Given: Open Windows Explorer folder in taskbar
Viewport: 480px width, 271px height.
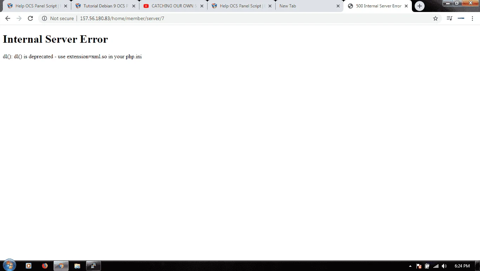Looking at the screenshot, I should pyautogui.click(x=77, y=266).
